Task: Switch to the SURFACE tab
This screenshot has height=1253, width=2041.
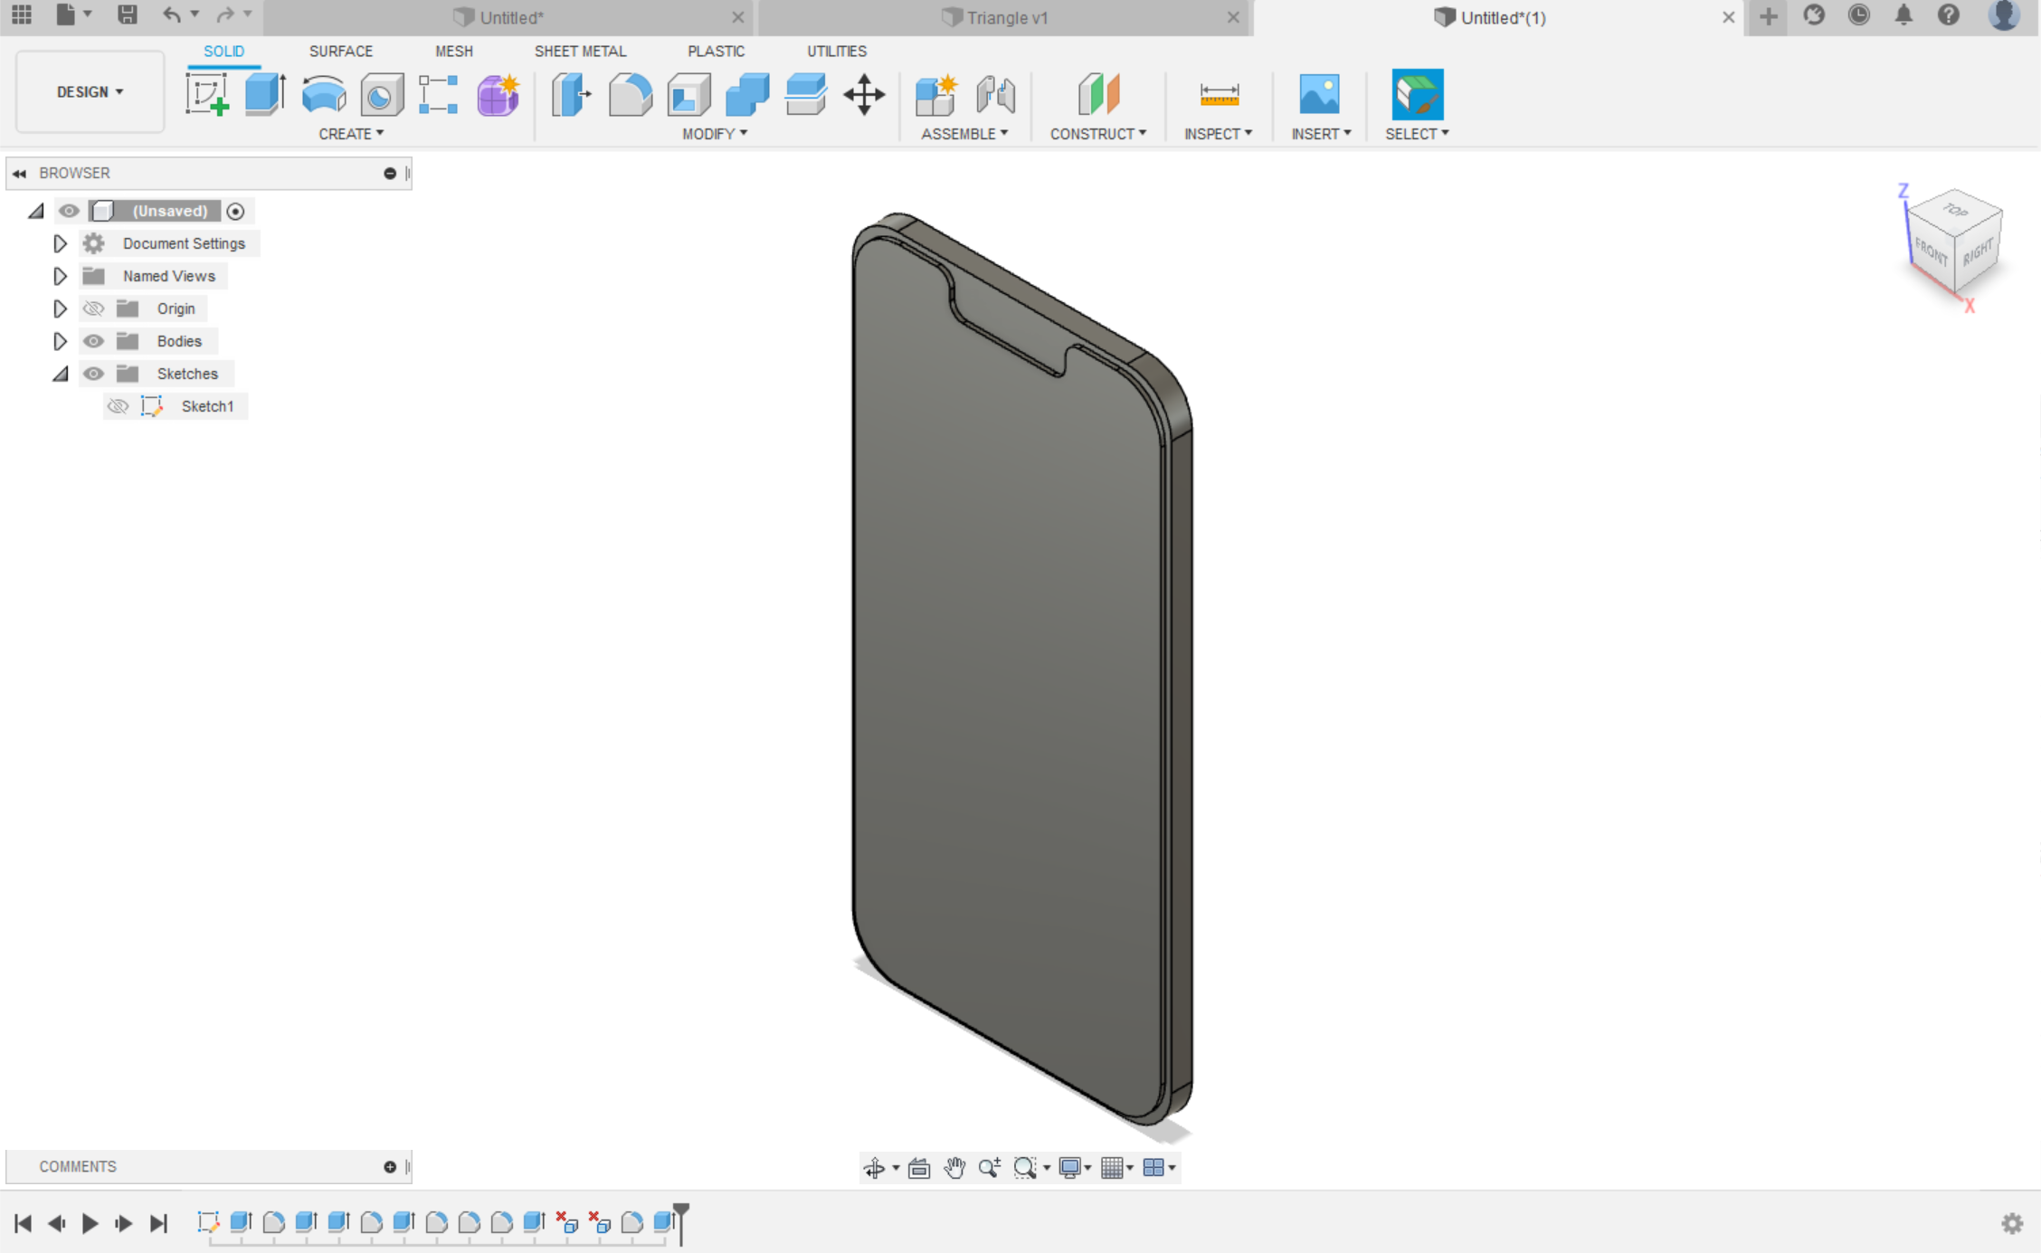Action: point(341,52)
